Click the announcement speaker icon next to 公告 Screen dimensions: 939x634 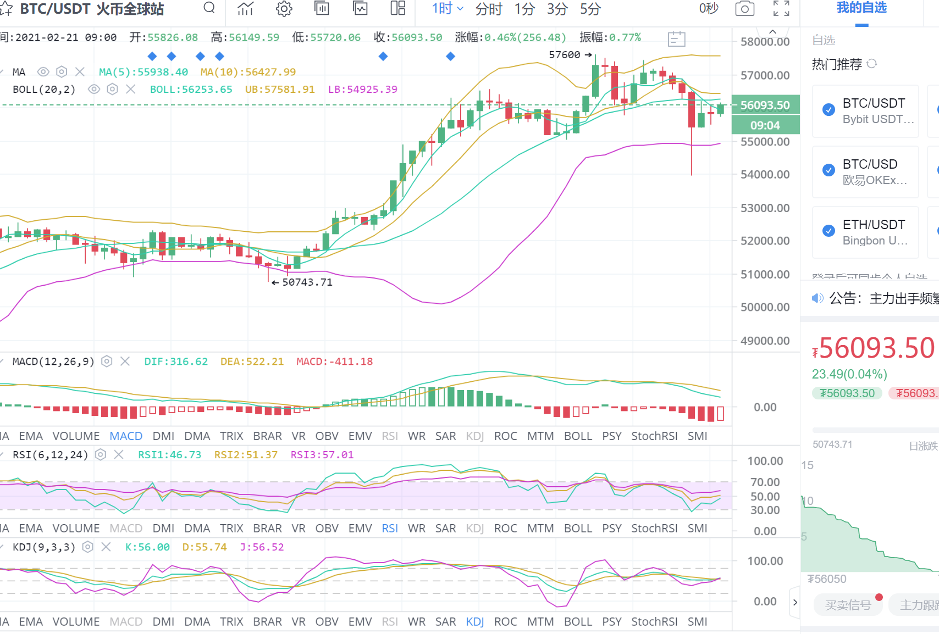818,298
